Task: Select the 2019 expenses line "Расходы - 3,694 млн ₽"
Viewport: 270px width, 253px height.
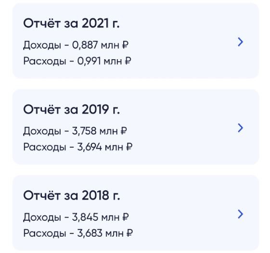Action: tap(77, 147)
